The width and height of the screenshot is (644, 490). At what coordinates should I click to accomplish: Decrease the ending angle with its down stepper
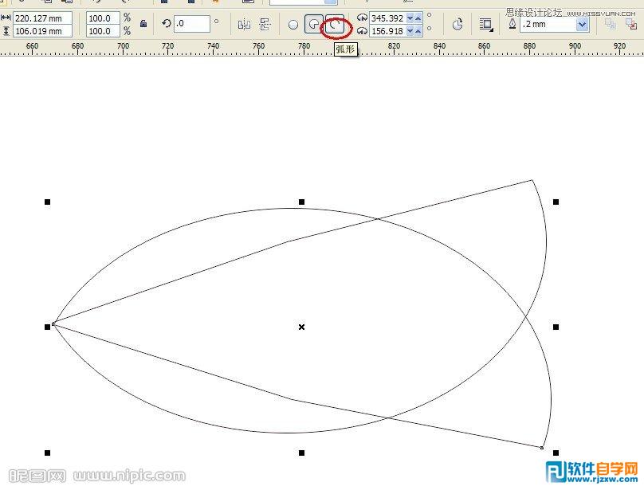(x=408, y=32)
